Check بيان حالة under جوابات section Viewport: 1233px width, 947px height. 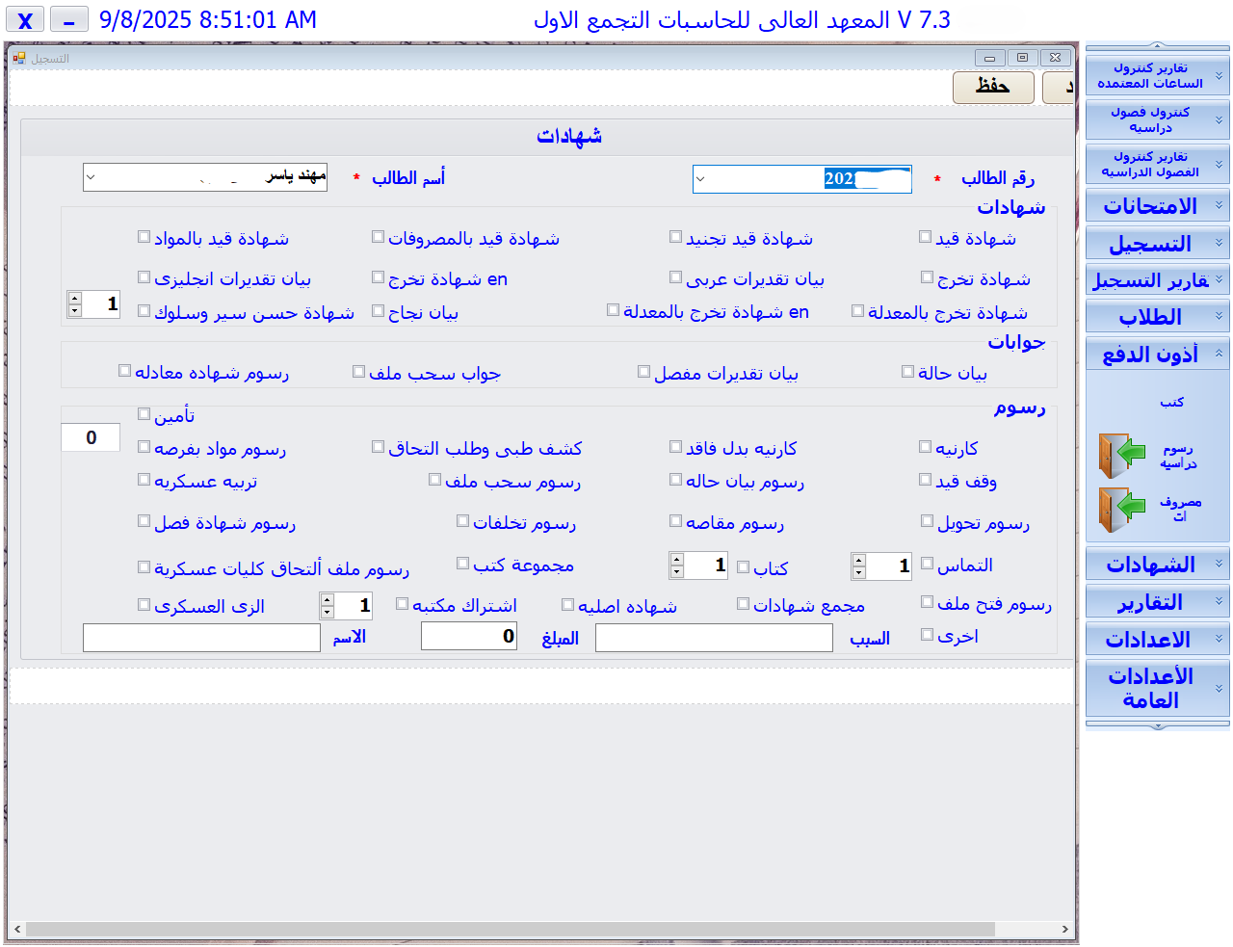(906, 370)
